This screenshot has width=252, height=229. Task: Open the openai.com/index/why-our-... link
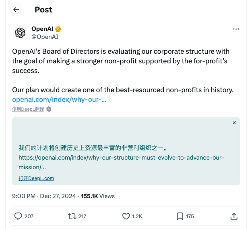click(x=59, y=99)
